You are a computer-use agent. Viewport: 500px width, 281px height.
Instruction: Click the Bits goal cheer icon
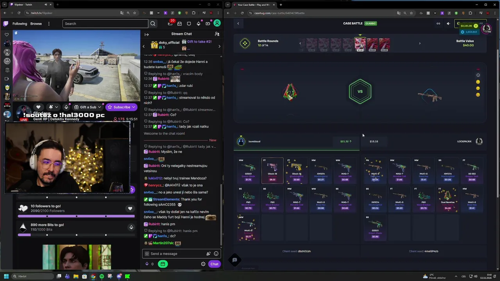click(131, 227)
